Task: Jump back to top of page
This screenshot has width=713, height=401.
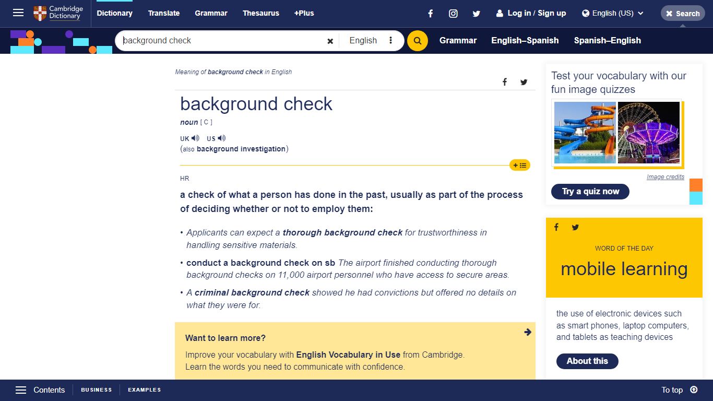Action: tap(694, 390)
